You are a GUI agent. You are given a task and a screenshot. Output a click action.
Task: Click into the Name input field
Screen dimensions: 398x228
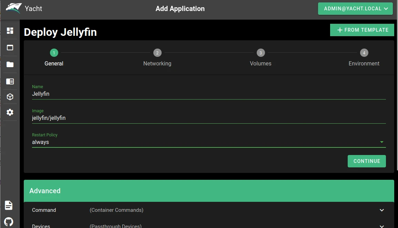pos(208,94)
